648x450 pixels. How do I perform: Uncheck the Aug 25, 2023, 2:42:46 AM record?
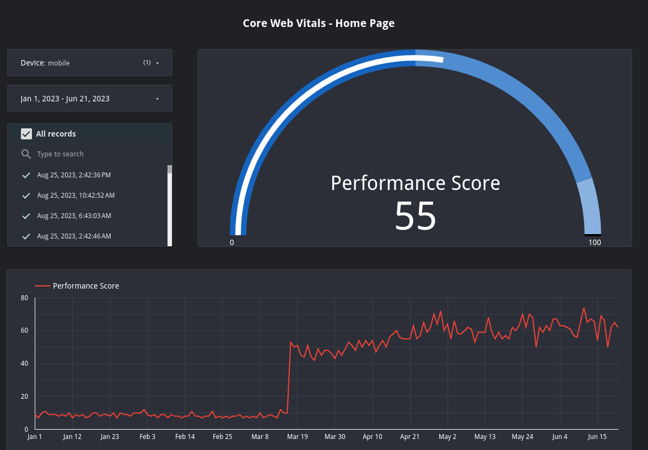pos(26,236)
